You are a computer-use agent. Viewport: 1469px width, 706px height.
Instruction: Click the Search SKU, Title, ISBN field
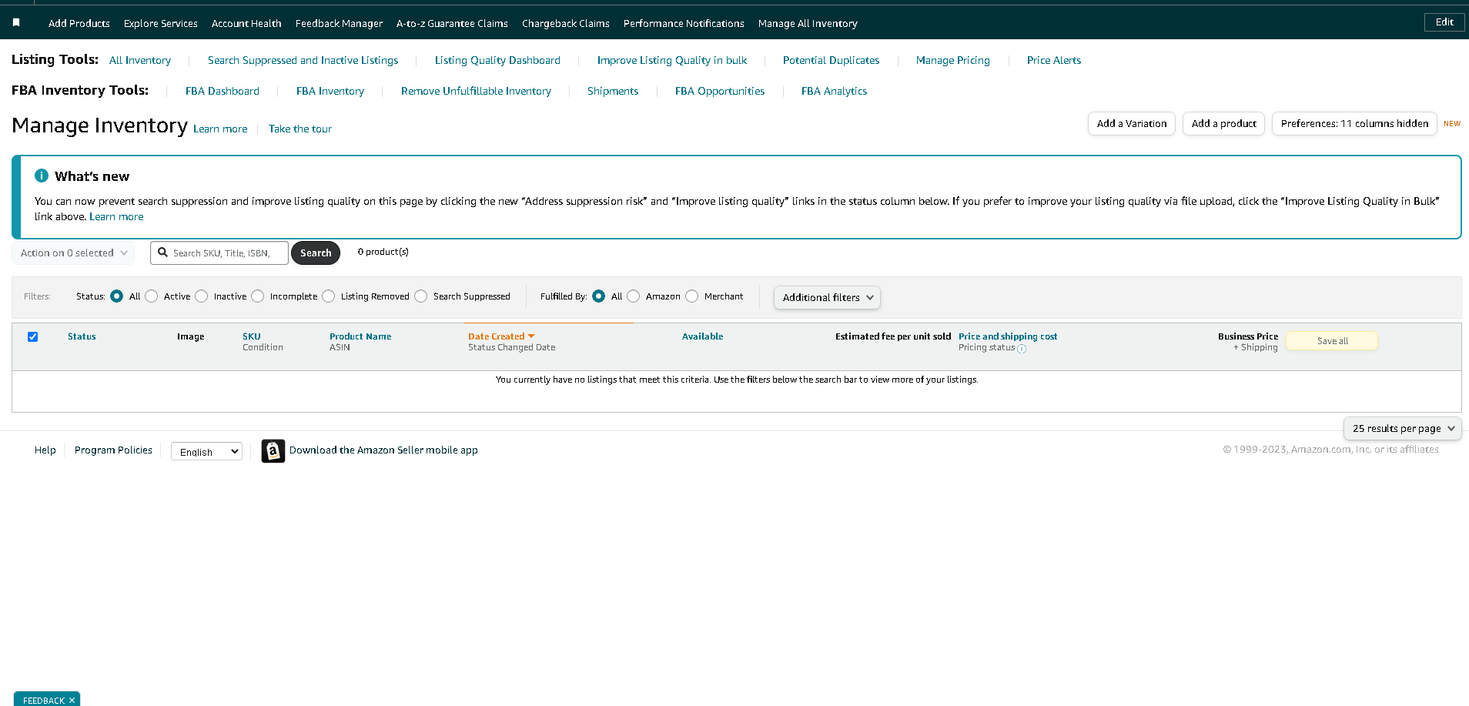point(219,253)
